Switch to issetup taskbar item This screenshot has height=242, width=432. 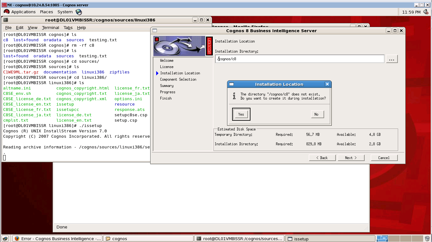click(x=330, y=239)
